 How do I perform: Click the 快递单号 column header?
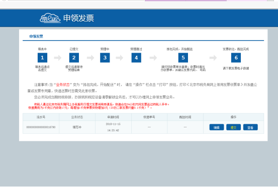coord(149,117)
